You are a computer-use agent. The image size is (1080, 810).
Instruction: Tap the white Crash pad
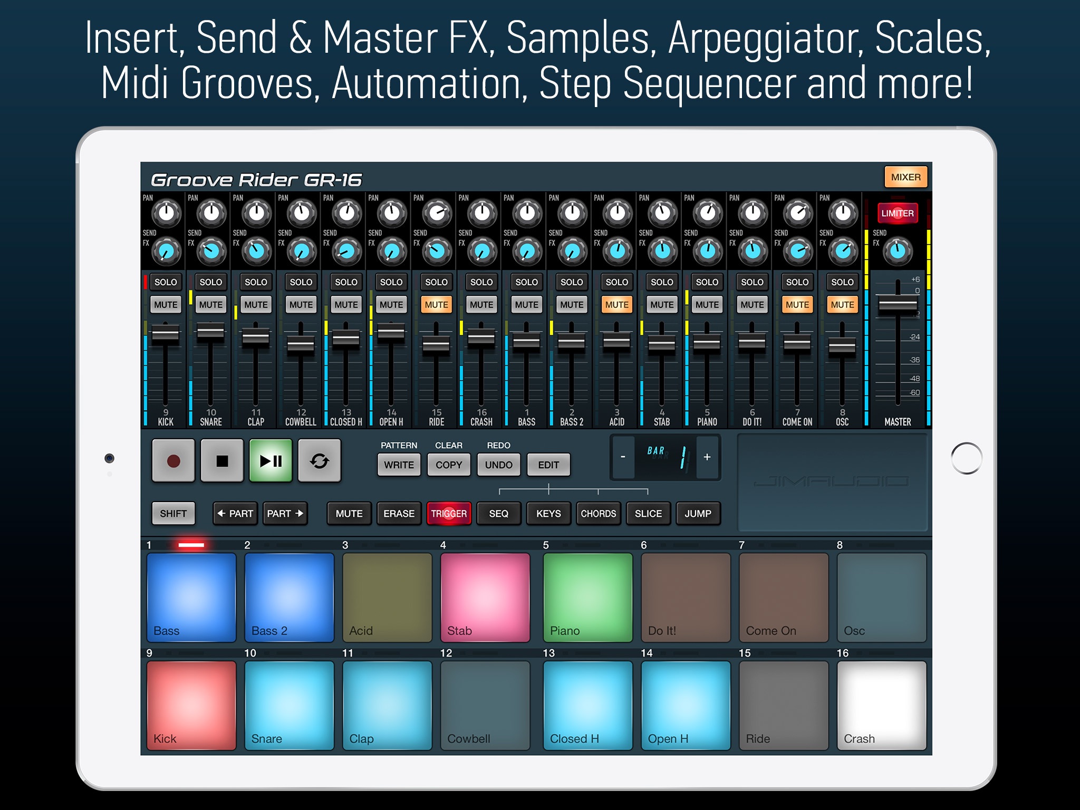882,706
